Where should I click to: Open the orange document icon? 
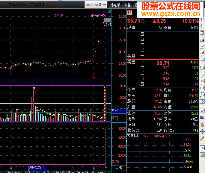202,81
